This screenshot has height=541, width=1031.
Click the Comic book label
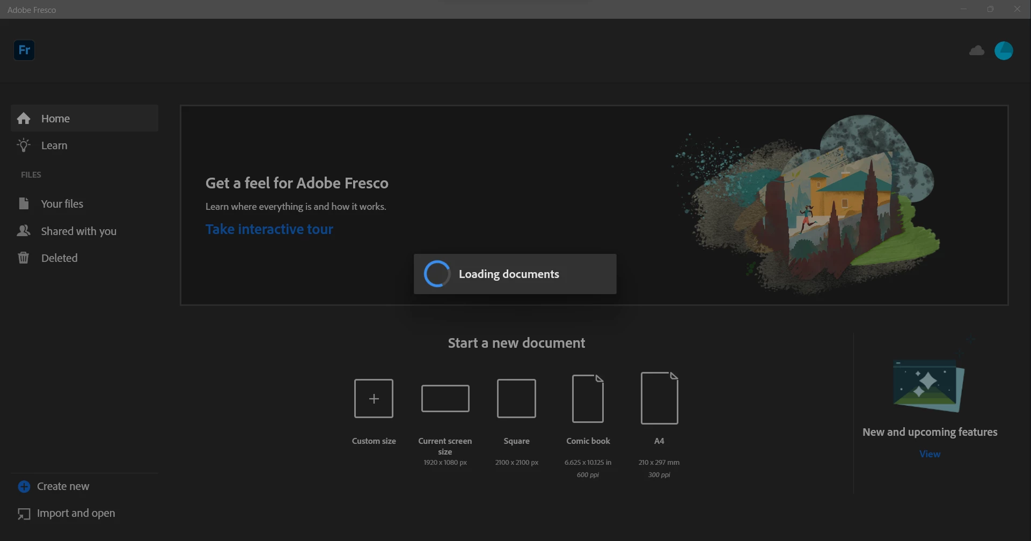[588, 441]
